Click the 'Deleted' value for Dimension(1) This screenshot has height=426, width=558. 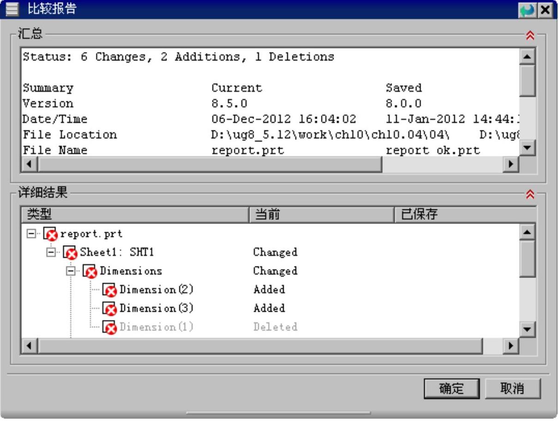coord(275,327)
